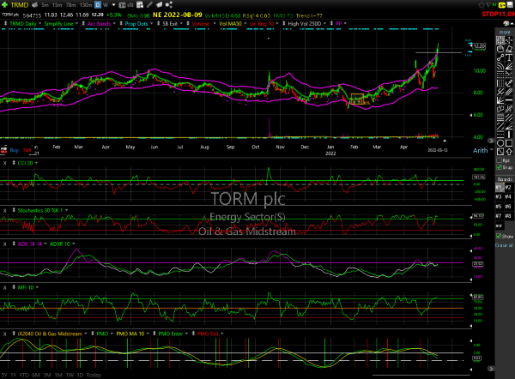The height and width of the screenshot is (379, 515).
Task: Close the MFI 10 indicator pane
Action: (5, 287)
